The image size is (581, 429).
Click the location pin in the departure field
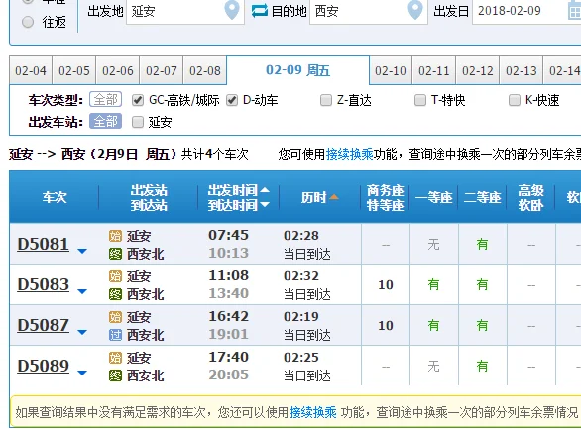click(232, 10)
